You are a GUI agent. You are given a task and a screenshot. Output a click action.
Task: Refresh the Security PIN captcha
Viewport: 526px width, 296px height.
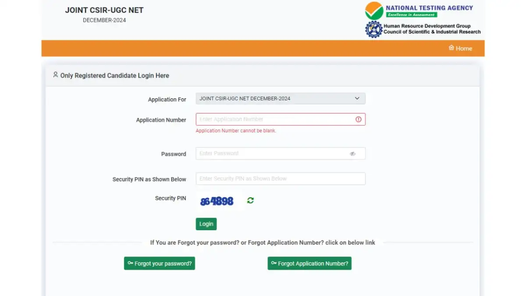250,200
